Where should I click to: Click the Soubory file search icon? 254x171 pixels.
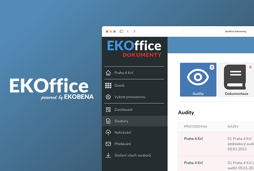point(108,121)
